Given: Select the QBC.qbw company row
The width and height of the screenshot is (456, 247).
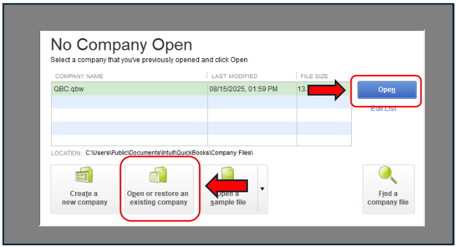Looking at the screenshot, I should pos(201,89).
